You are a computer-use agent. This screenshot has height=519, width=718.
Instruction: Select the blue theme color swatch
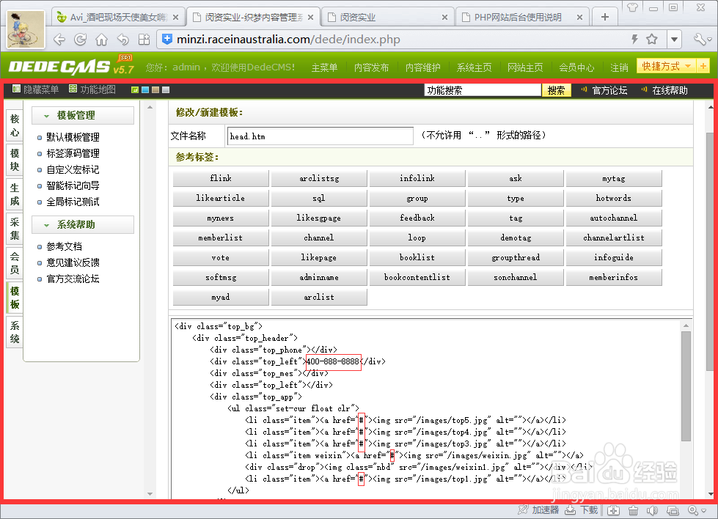click(145, 89)
